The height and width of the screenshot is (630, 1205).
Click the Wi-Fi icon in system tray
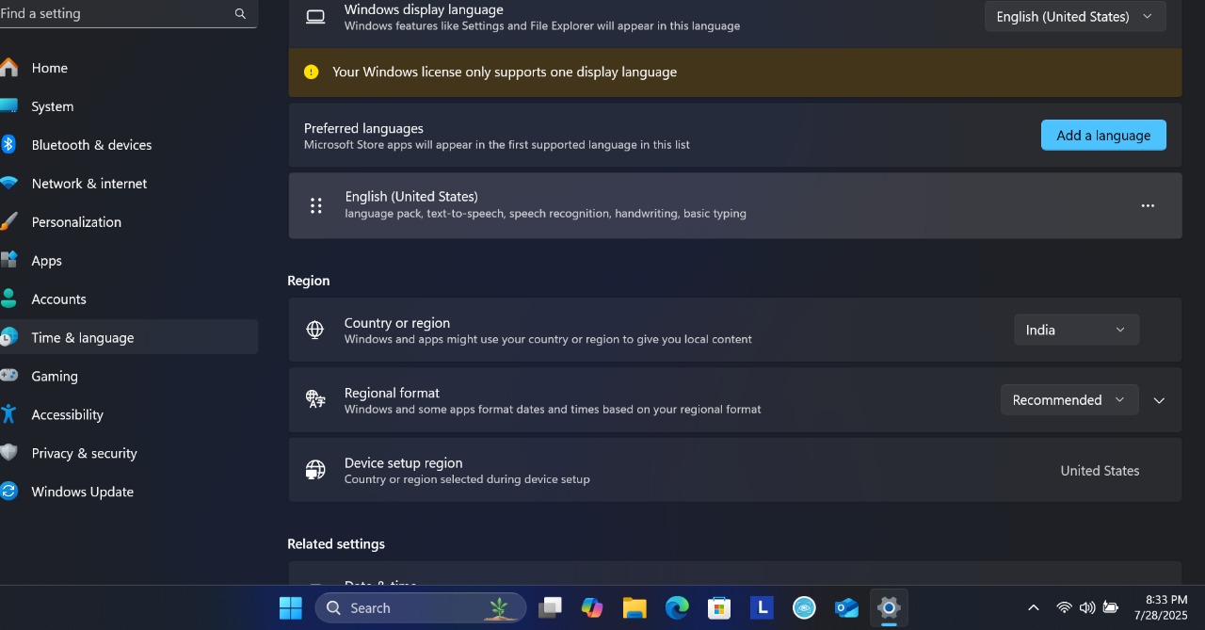[1065, 607]
